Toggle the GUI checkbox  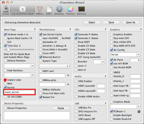[x=5, y=42]
